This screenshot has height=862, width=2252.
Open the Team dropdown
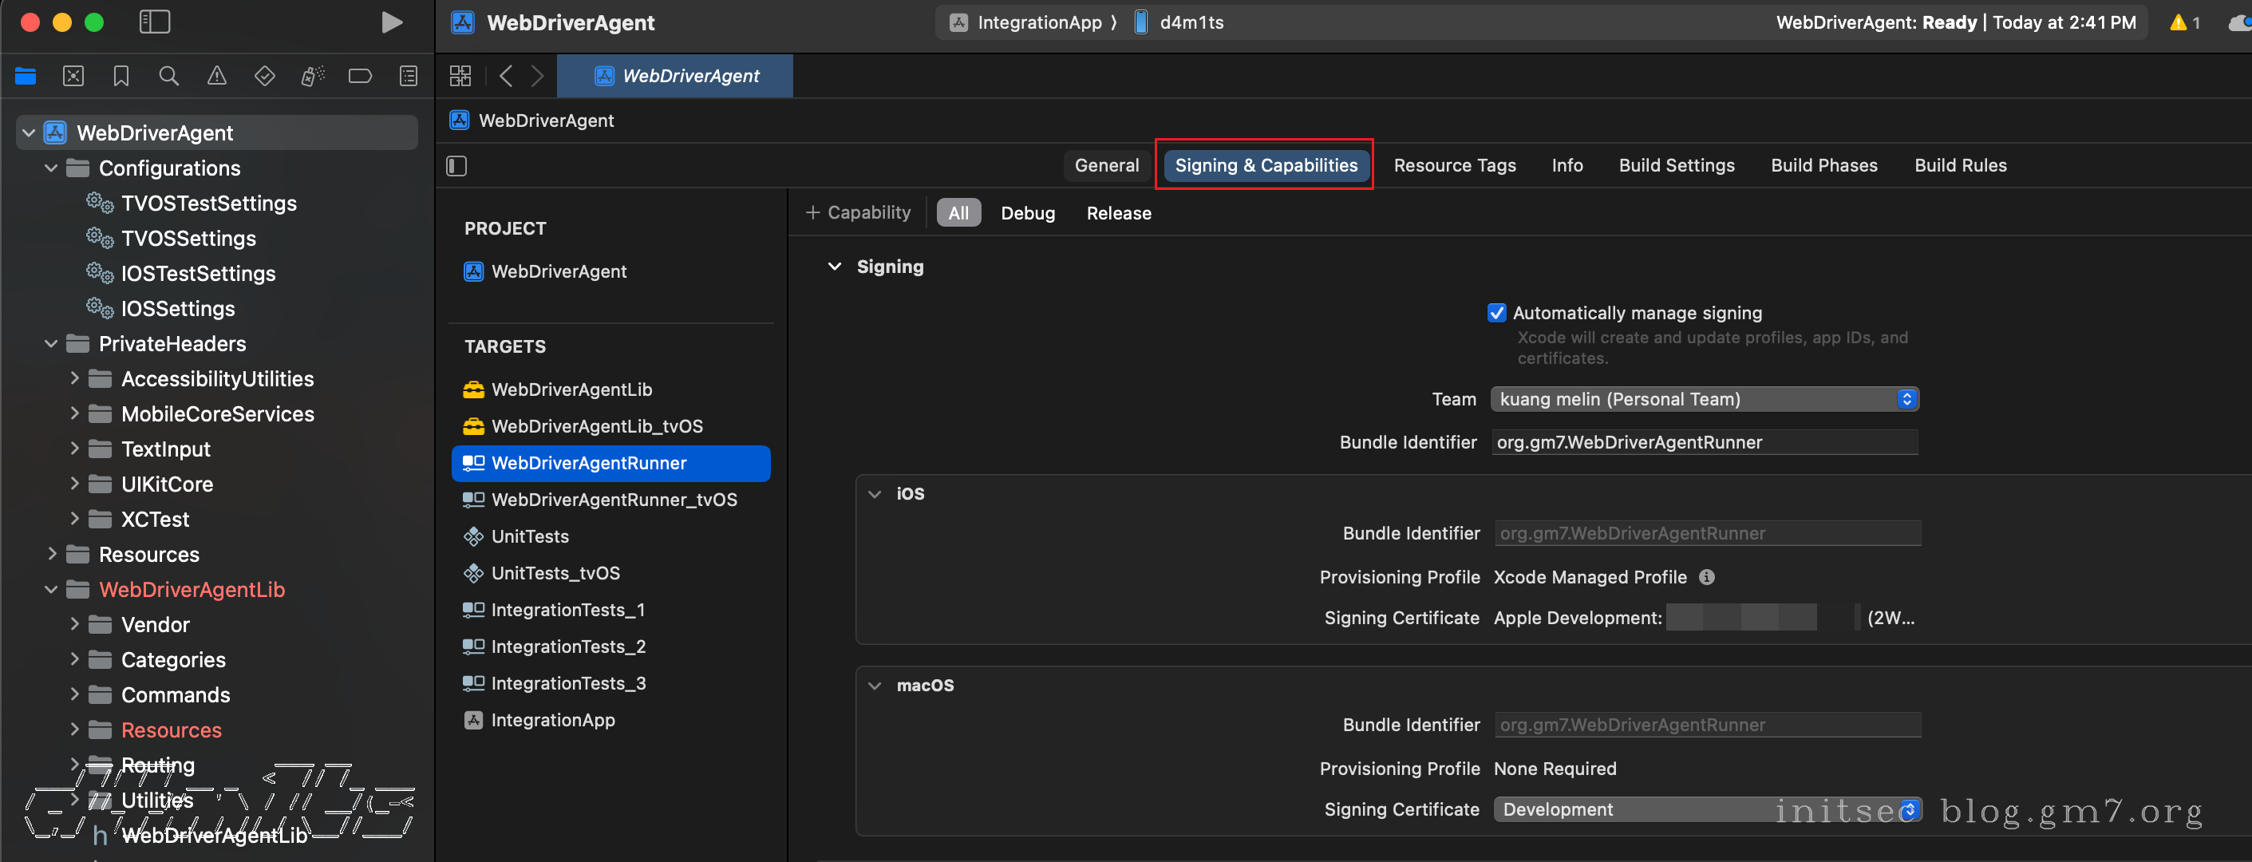(1703, 398)
